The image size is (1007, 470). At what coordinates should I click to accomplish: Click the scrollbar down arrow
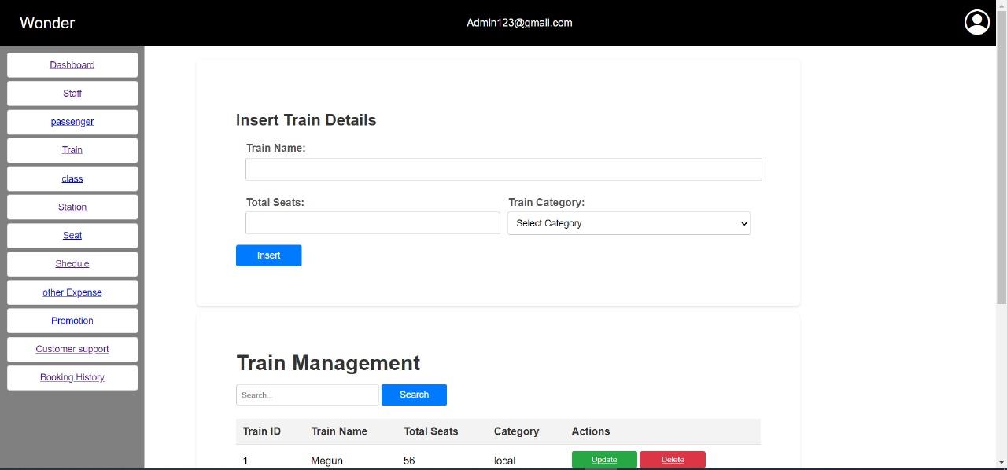[1001, 463]
